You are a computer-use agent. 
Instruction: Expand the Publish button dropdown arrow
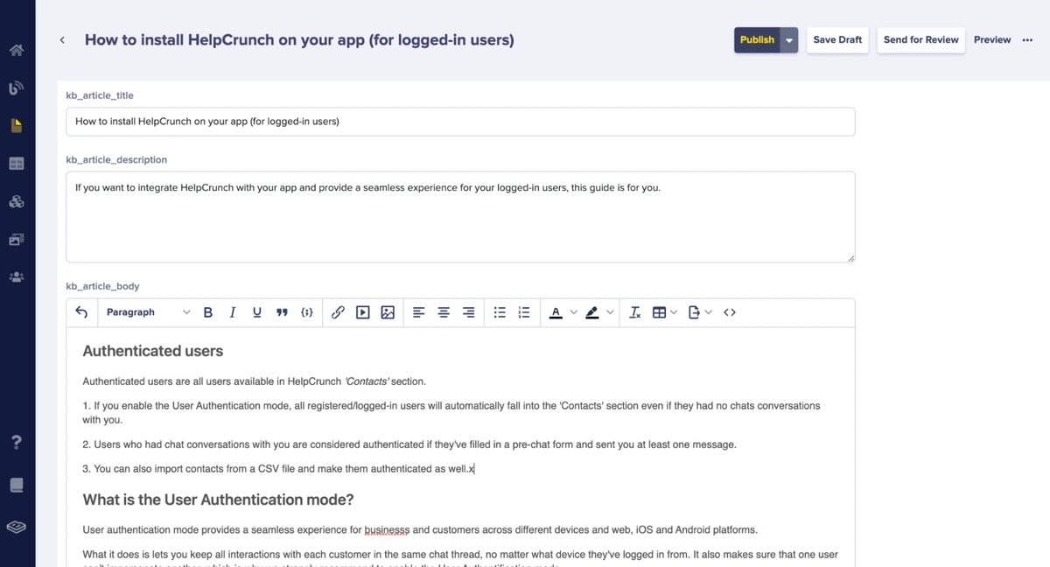[x=789, y=40]
